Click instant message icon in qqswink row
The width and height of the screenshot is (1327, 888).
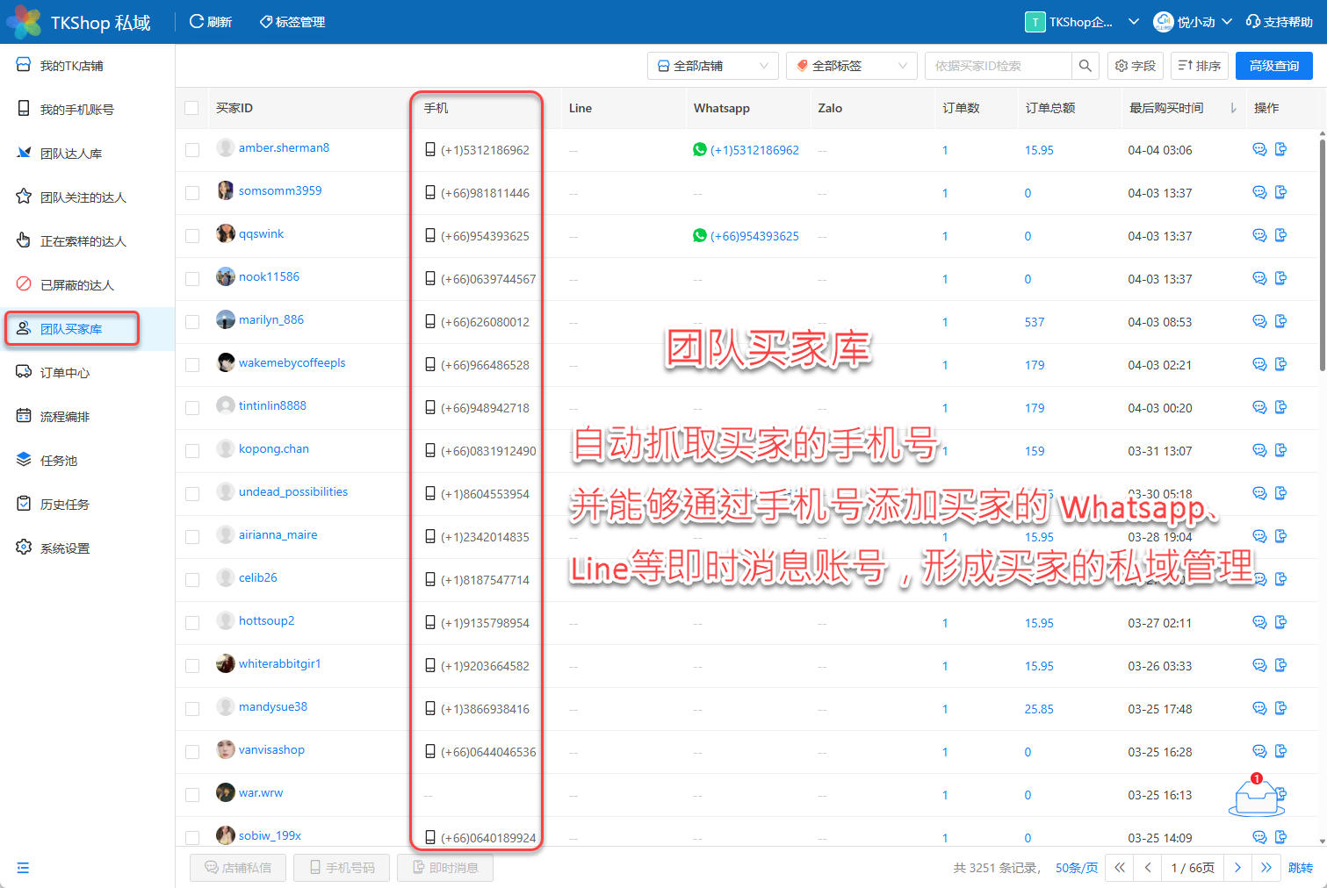click(1281, 235)
